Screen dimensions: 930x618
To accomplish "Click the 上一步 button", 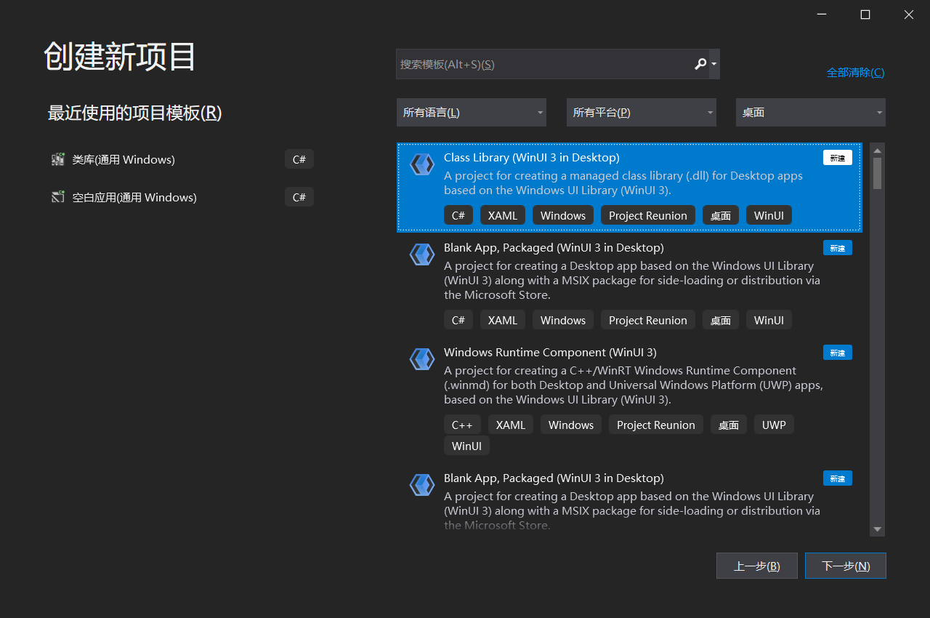I will point(757,566).
